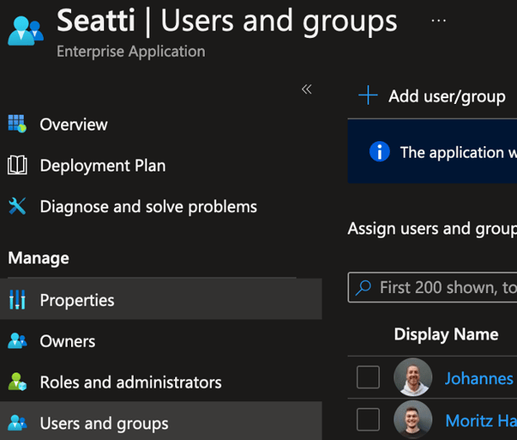Click the wrench Diagnose icon

[x=17, y=206]
